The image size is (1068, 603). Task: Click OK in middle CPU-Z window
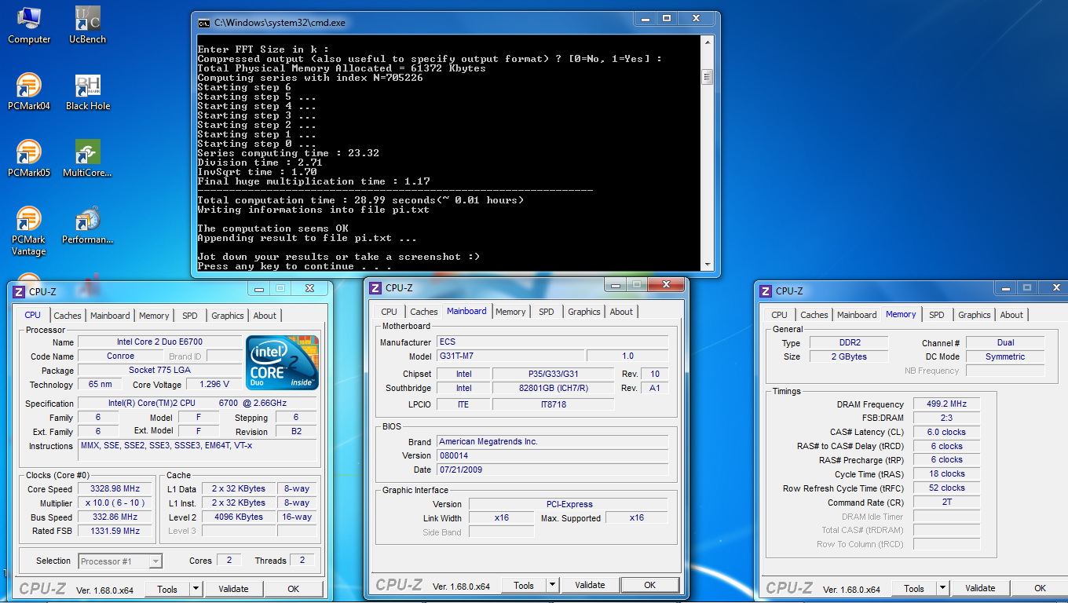pos(649,585)
